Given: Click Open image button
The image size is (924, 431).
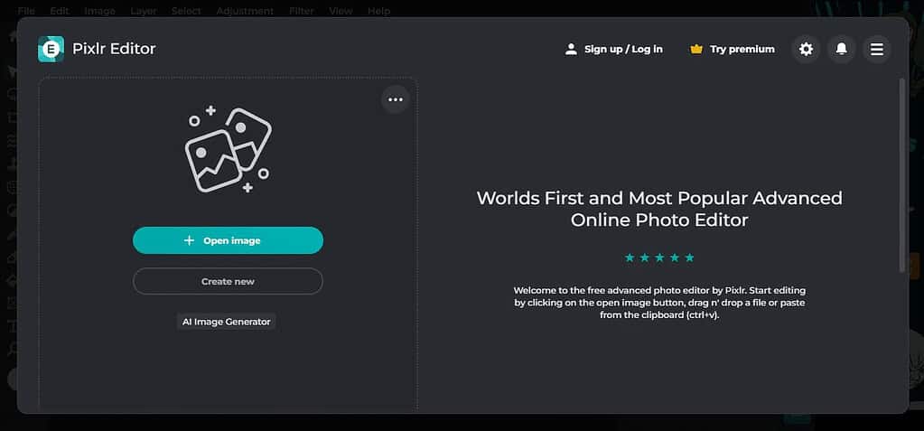Looking at the screenshot, I should [228, 240].
